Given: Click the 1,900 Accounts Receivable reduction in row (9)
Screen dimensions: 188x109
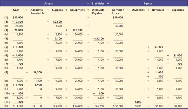Looking at the screenshot, I should (x=38, y=85).
